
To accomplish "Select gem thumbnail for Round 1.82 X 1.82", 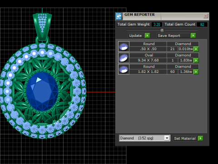I will click(124, 69).
